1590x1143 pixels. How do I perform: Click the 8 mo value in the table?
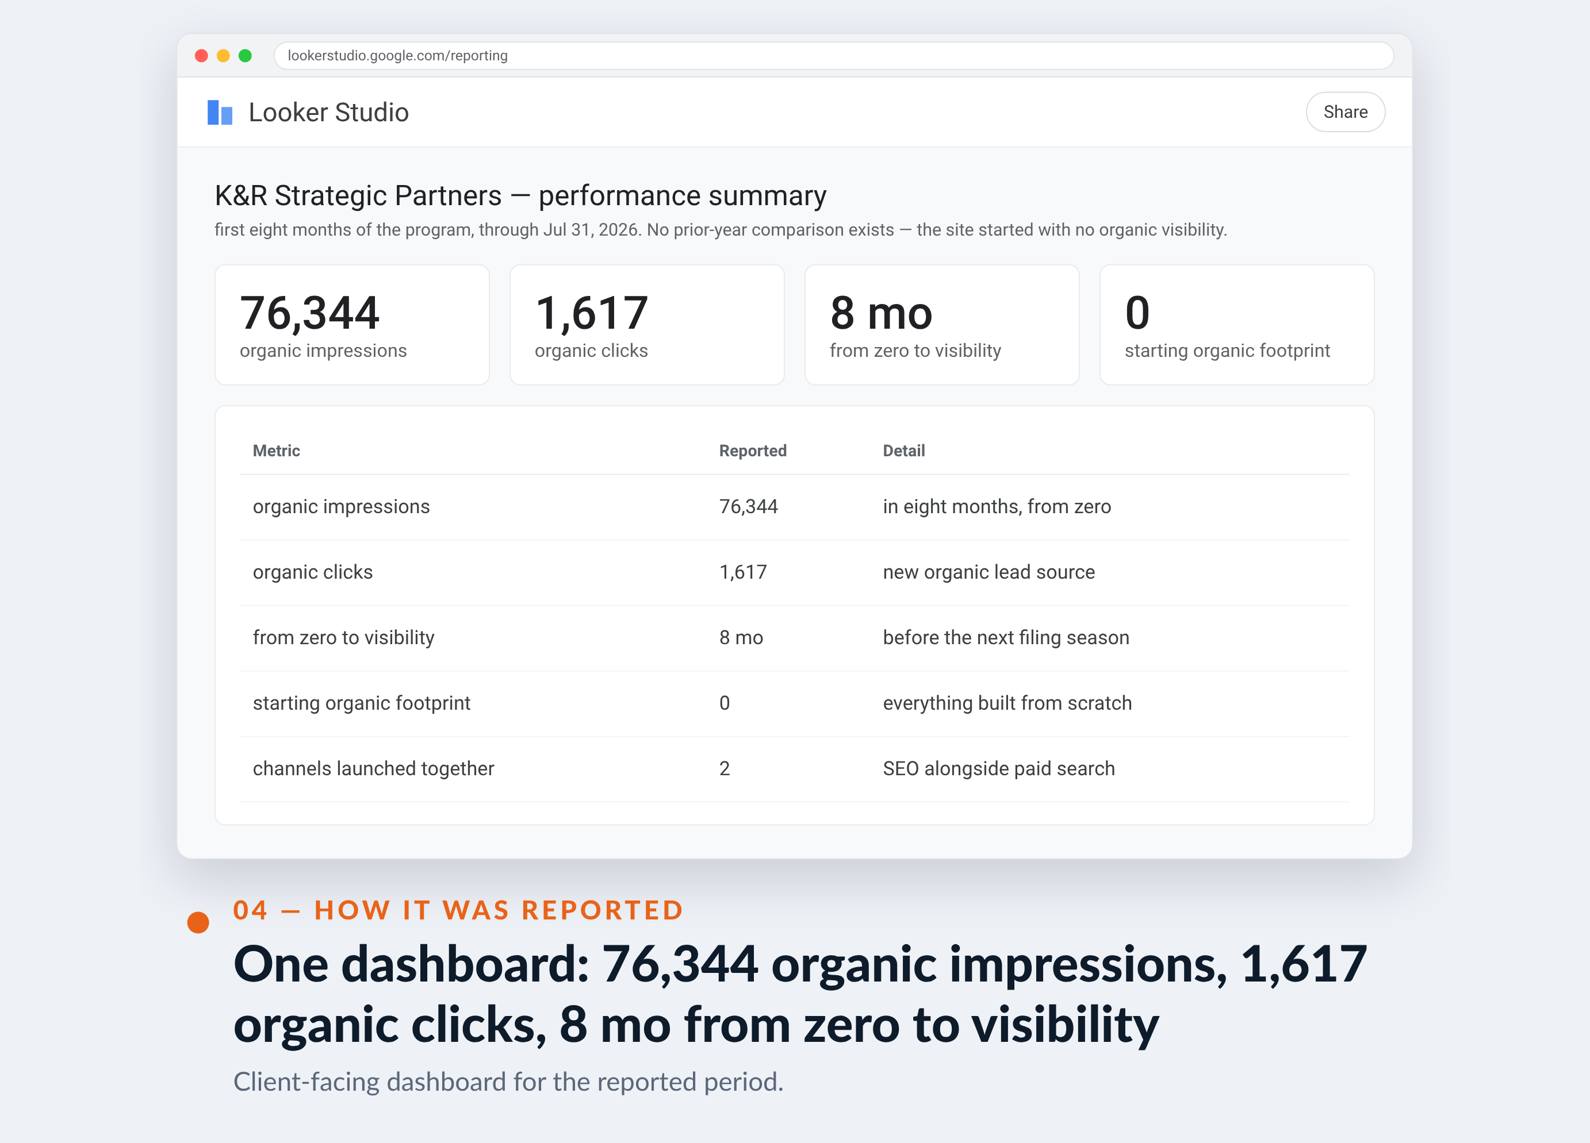click(741, 637)
